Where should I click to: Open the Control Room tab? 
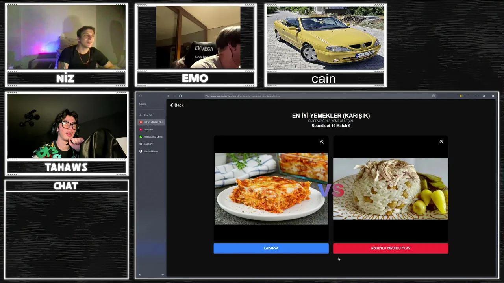[x=151, y=151]
